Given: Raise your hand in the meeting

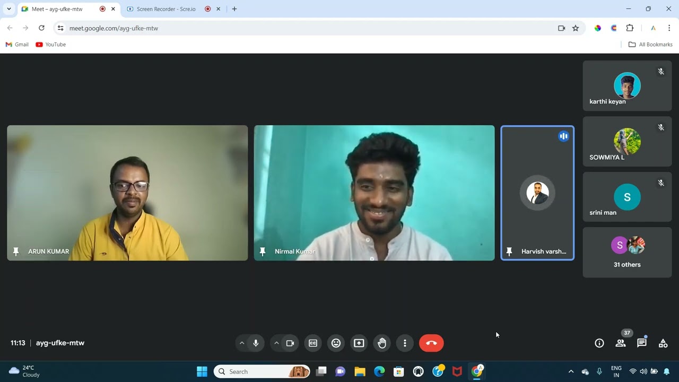Looking at the screenshot, I should (x=382, y=343).
